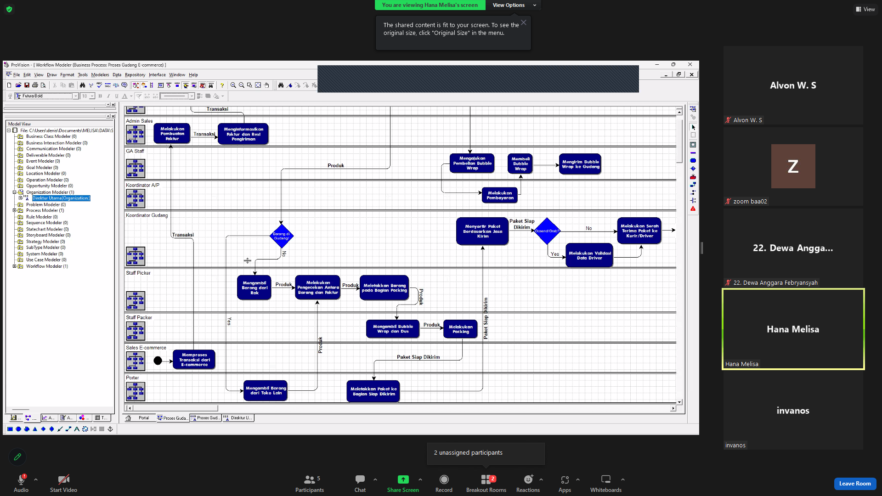
Task: Click the yellow question mark Help icon
Action: pyautogui.click(x=222, y=85)
